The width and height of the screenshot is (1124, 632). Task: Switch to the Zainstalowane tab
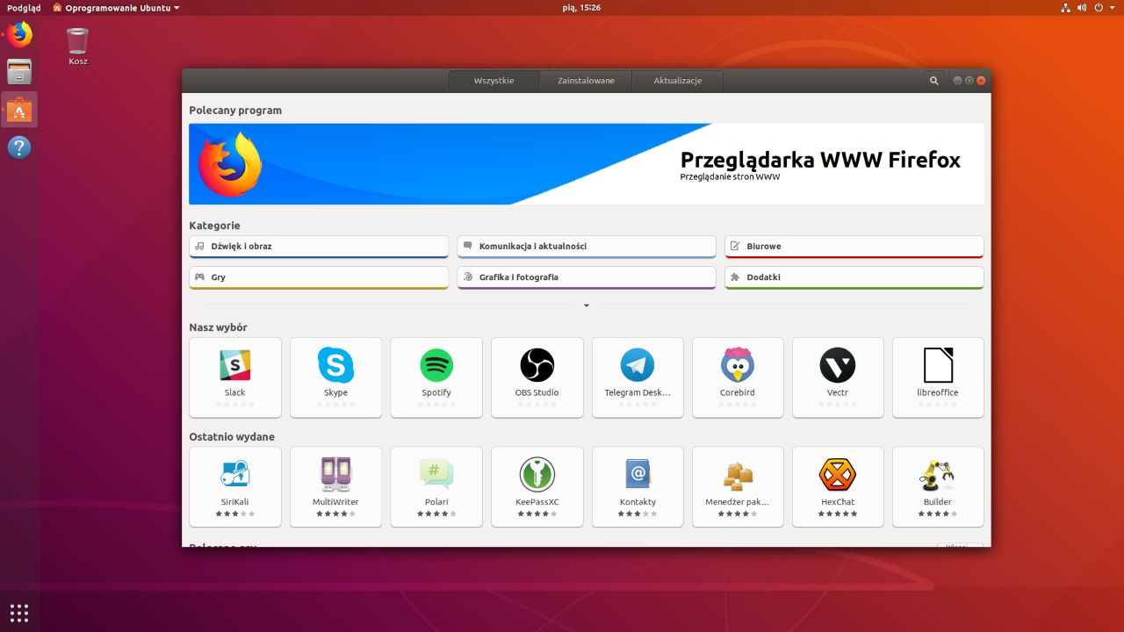pos(586,81)
